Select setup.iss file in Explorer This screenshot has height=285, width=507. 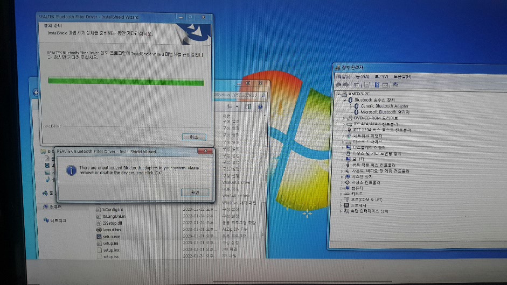pos(111,256)
